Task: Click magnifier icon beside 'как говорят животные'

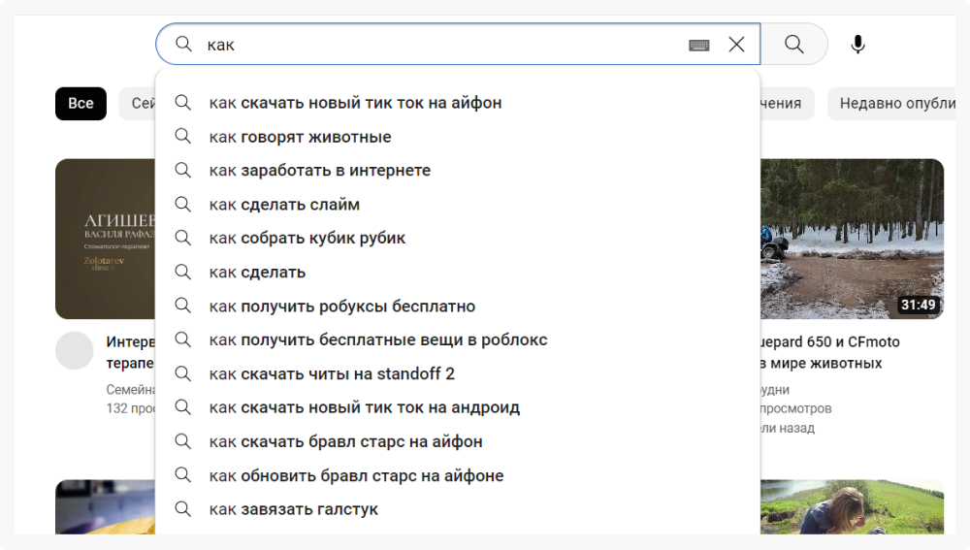Action: tap(182, 136)
